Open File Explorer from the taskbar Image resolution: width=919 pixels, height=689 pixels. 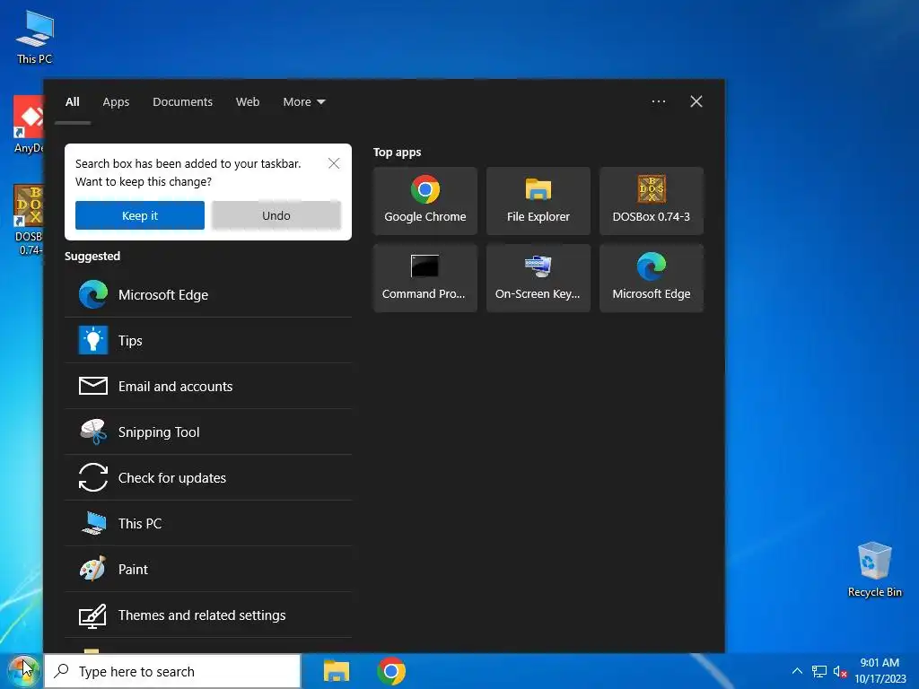coord(337,671)
